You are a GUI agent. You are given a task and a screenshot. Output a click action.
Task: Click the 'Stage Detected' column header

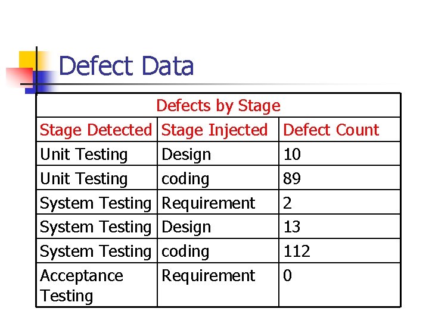tap(97, 130)
